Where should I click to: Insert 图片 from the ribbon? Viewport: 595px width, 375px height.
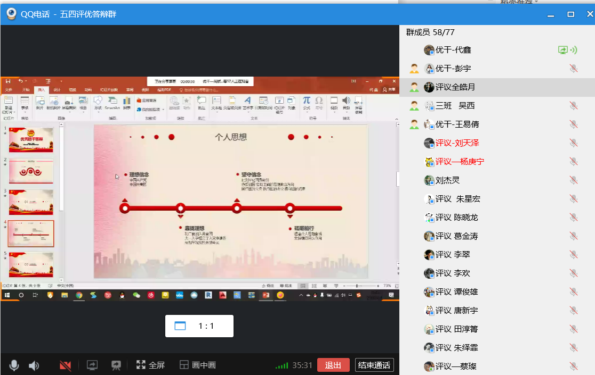40,103
